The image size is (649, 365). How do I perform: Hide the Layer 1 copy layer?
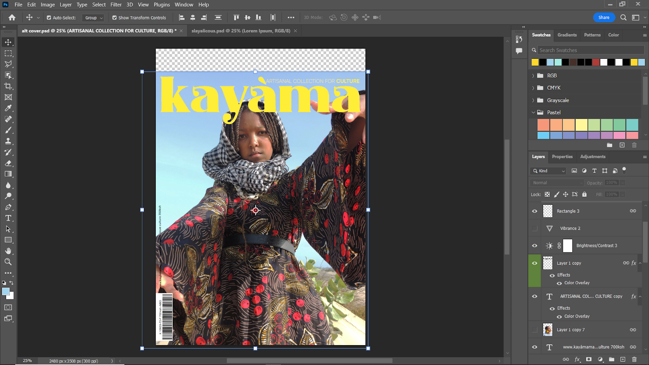click(x=535, y=263)
